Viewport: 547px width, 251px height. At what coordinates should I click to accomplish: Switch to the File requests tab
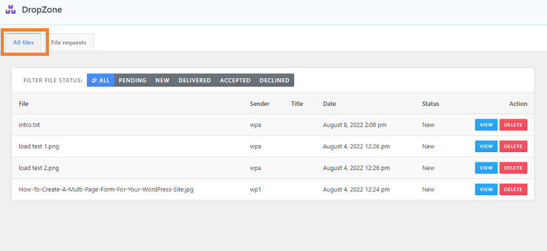coord(68,42)
